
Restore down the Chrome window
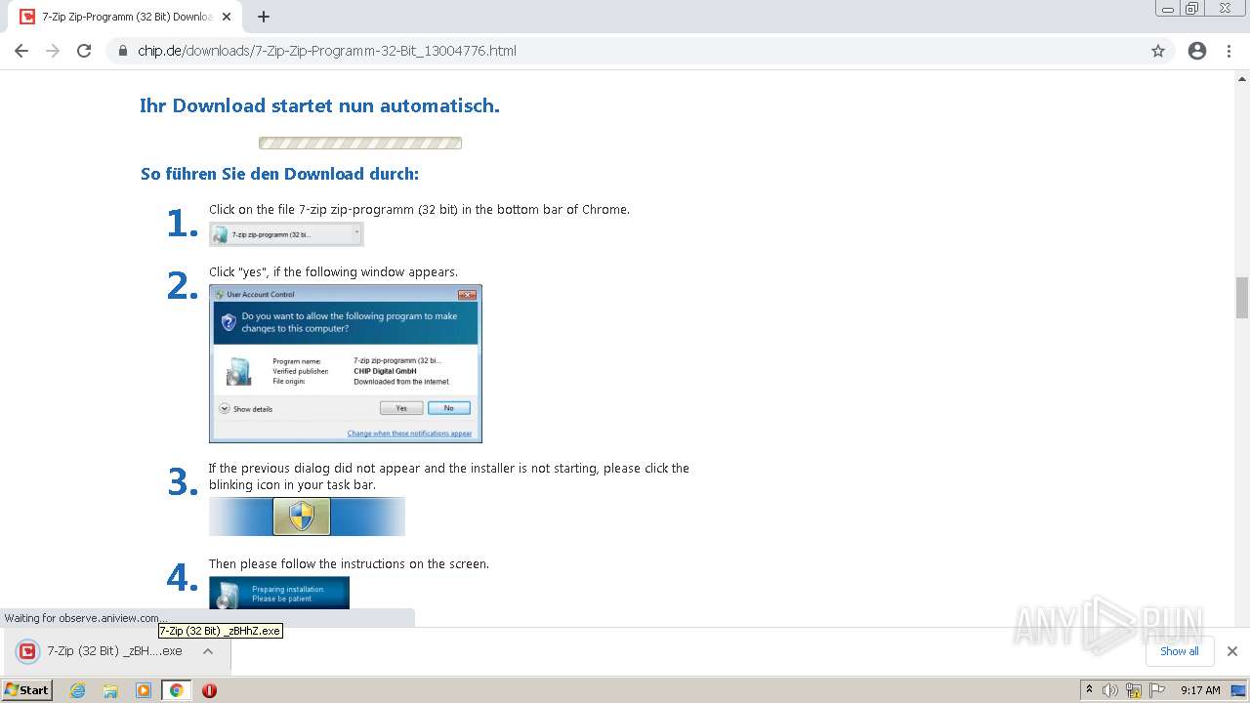click(1192, 8)
